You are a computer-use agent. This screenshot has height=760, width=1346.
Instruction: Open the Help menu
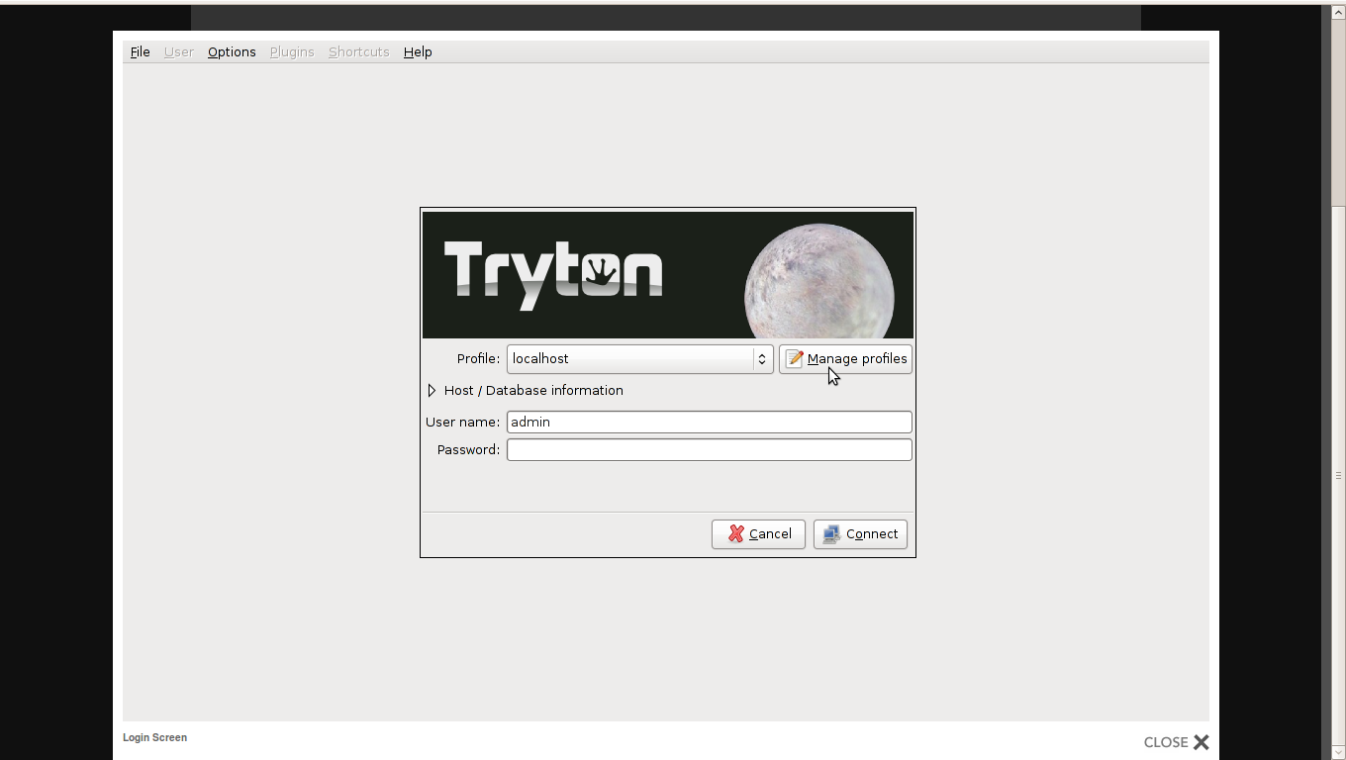click(418, 52)
